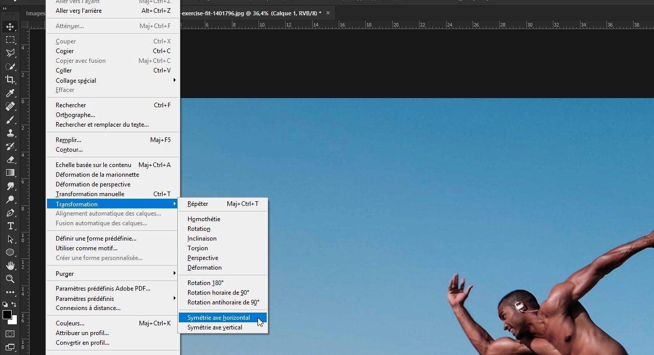Select the Type tool
The height and width of the screenshot is (355, 654).
pos(10,226)
